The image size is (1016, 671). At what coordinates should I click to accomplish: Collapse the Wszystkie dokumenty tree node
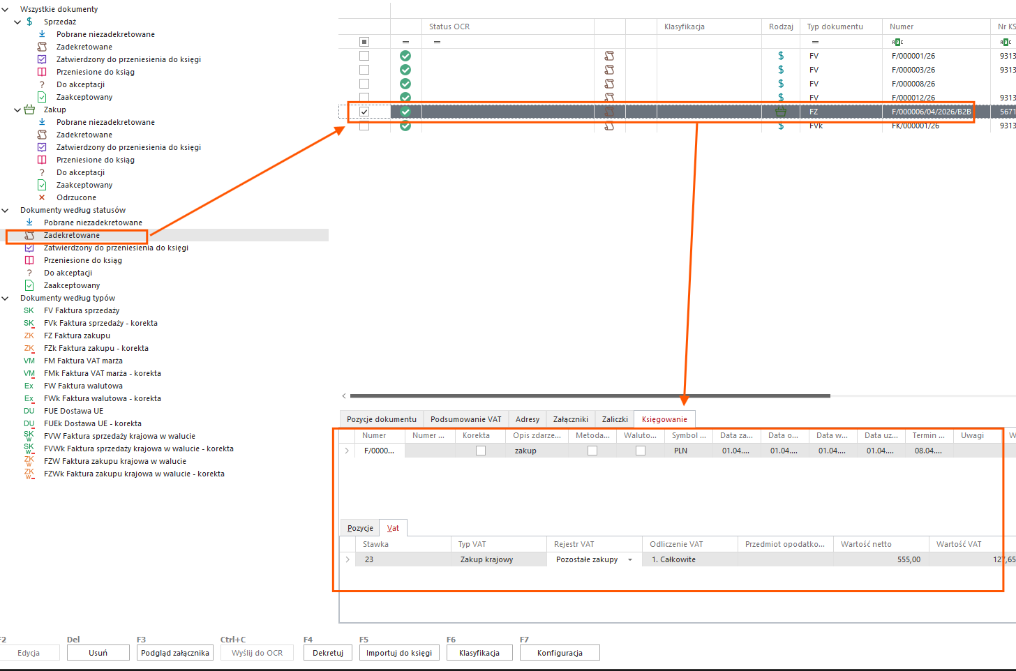click(x=6, y=9)
